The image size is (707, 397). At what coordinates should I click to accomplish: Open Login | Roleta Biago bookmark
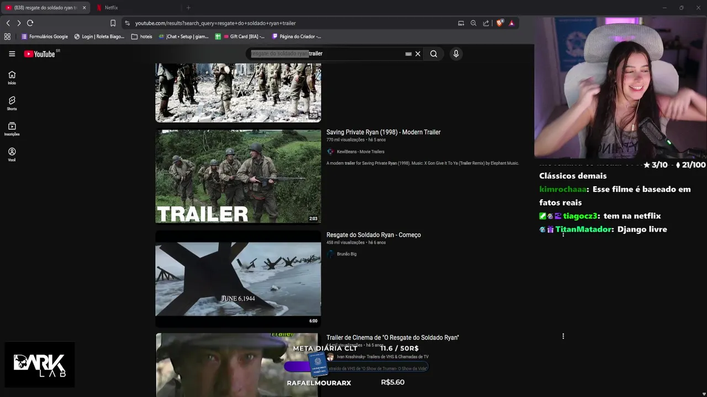(x=99, y=36)
